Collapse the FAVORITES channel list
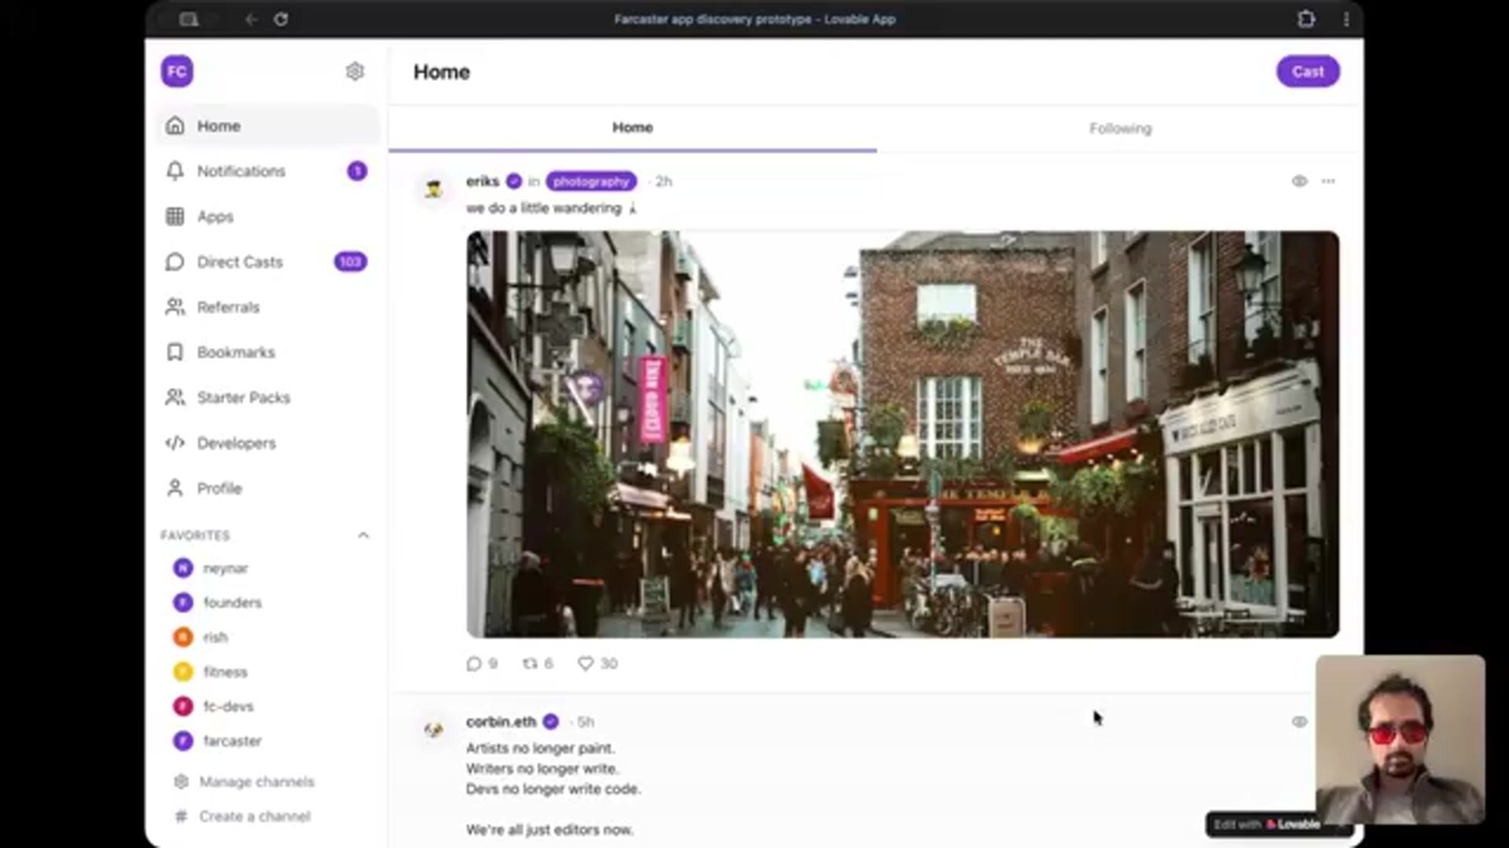The image size is (1509, 848). point(363,535)
